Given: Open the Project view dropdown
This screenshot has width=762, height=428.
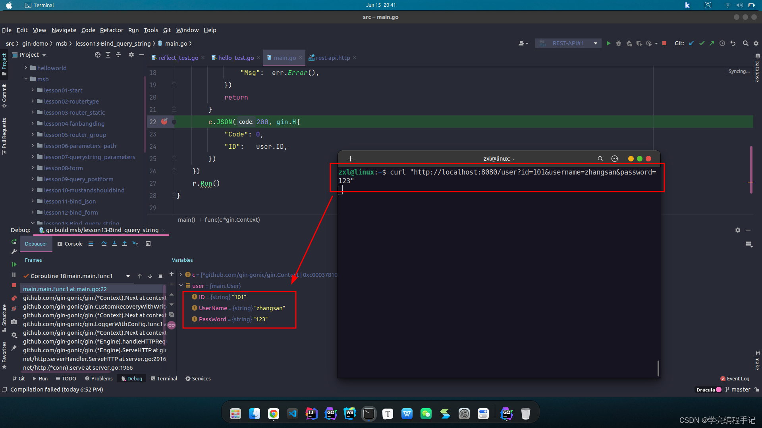Looking at the screenshot, I should (33, 55).
